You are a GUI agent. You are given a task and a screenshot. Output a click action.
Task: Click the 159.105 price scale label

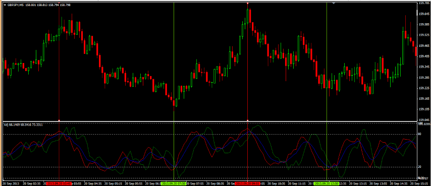(x=423, y=109)
